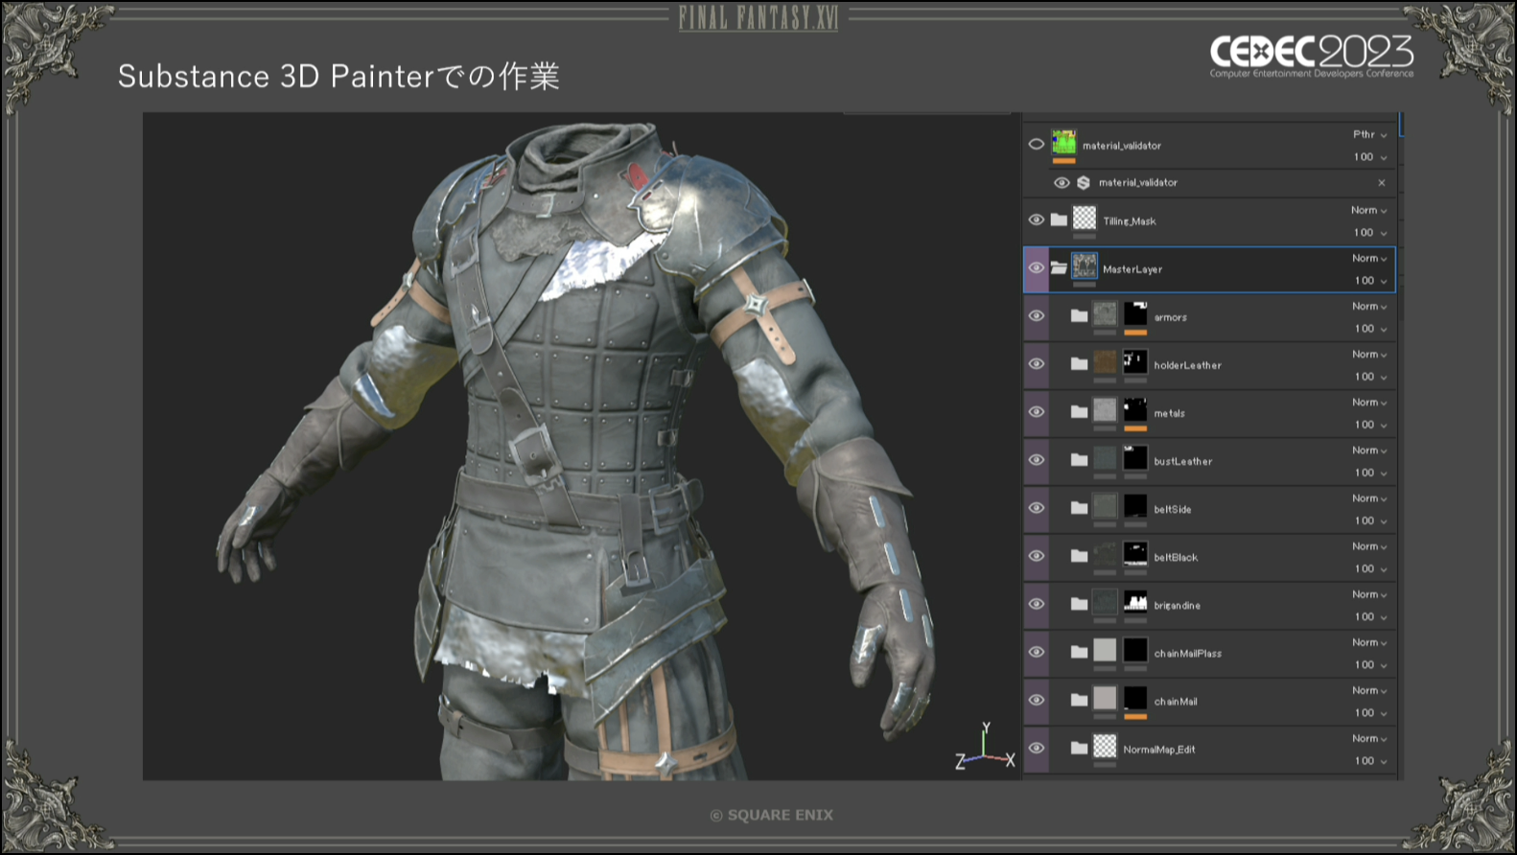Click the checkered Tiling_Mask thumbnail
This screenshot has height=855, width=1517.
click(1085, 218)
